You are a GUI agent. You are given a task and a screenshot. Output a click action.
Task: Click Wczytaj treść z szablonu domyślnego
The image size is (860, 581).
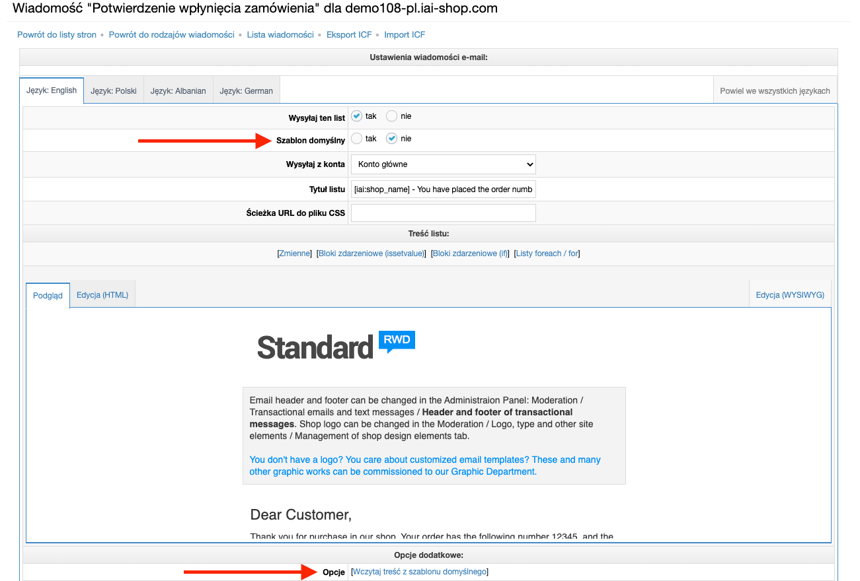(420, 572)
